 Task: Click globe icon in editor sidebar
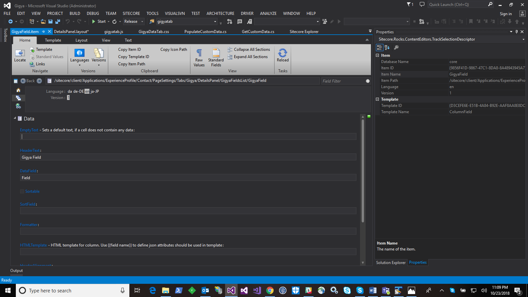click(18, 106)
